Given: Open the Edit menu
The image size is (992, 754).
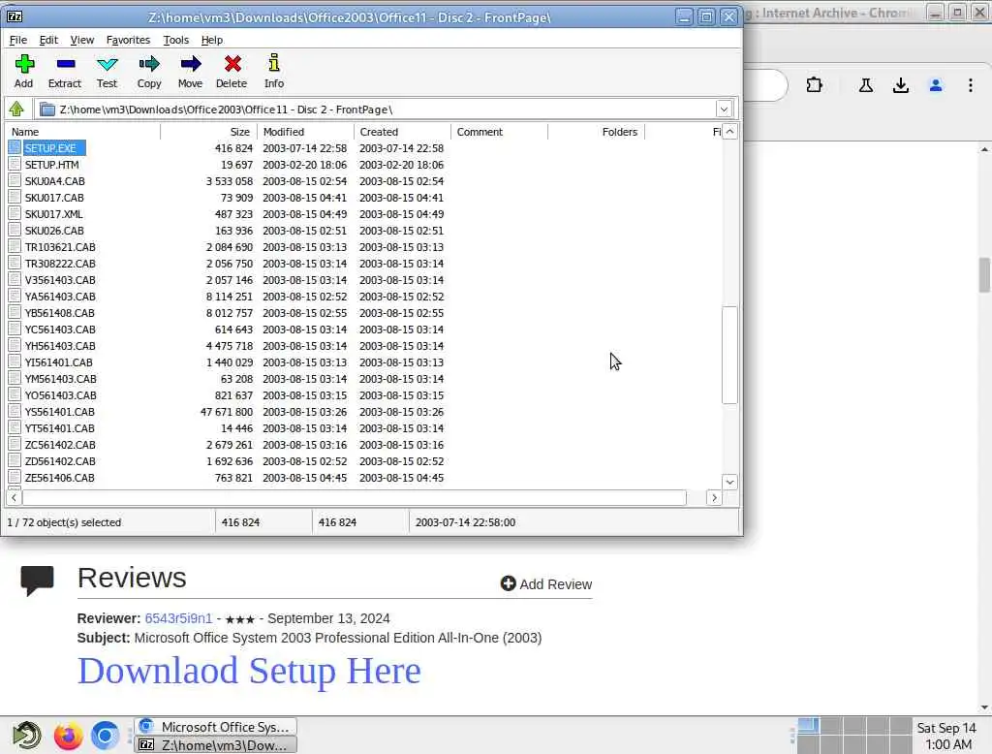Looking at the screenshot, I should pyautogui.click(x=48, y=40).
